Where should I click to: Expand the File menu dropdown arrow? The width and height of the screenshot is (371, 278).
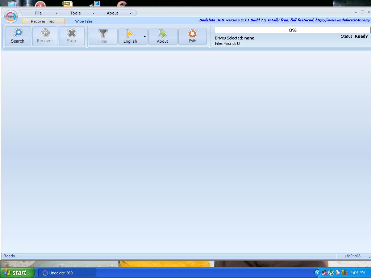(57, 13)
